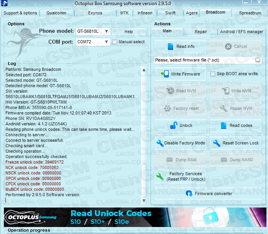Image resolution: width=268 pixels, height=234 pixels.
Task: Click the MultiCK unlock code log line
Action: [x=35, y=189]
